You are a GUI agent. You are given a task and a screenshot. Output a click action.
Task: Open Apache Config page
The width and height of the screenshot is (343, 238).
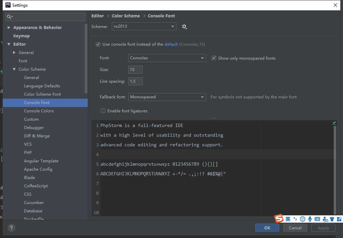tap(38, 169)
